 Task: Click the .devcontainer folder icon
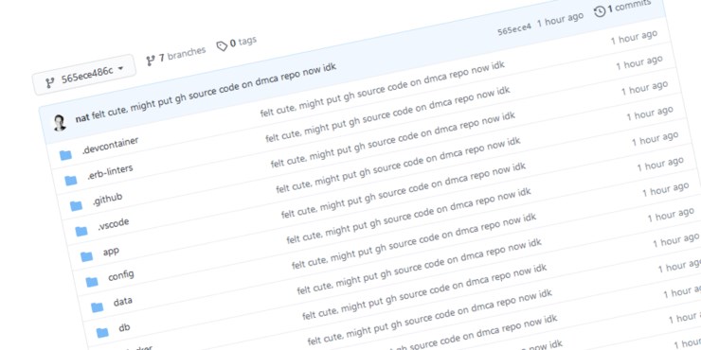65,155
